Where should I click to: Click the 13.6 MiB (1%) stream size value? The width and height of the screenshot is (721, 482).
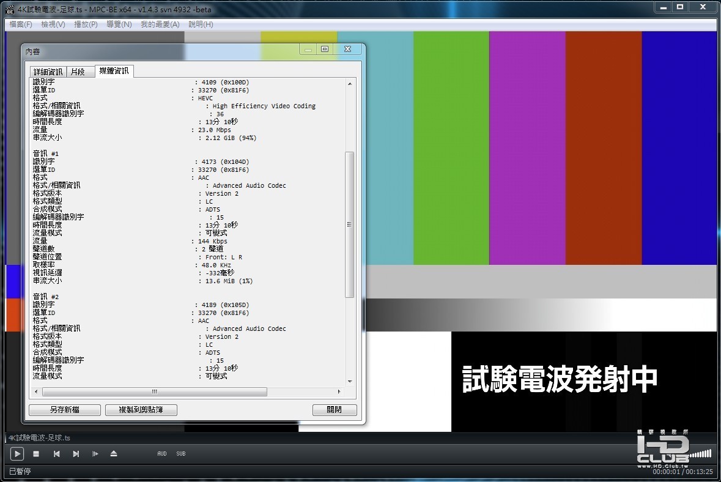tap(229, 281)
